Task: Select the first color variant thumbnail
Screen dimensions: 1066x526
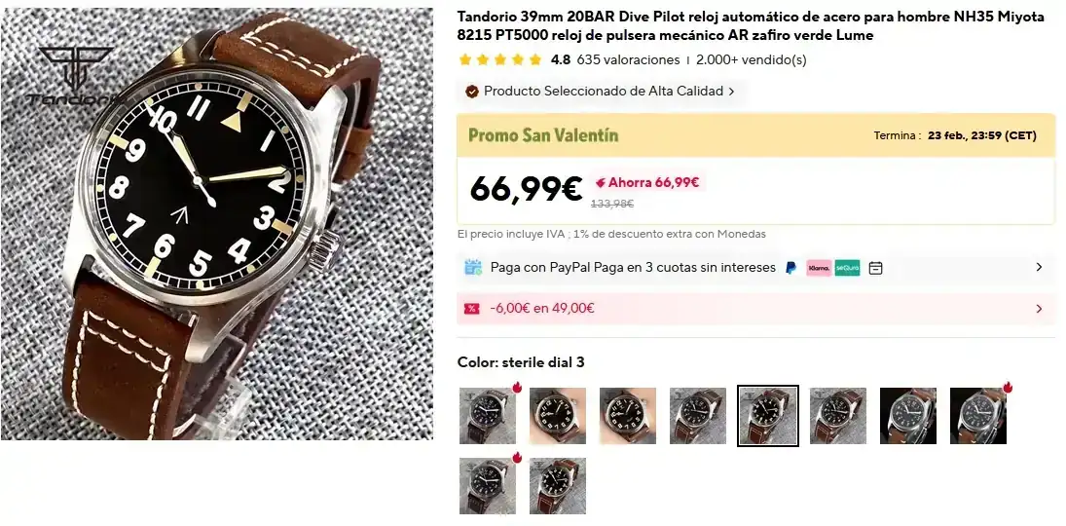Action: pyautogui.click(x=488, y=416)
